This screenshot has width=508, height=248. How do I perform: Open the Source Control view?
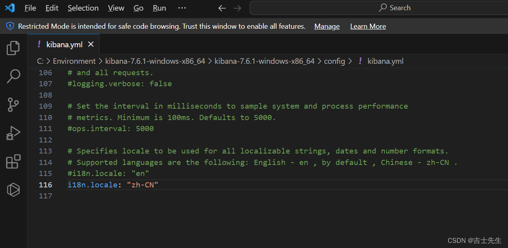(x=13, y=105)
